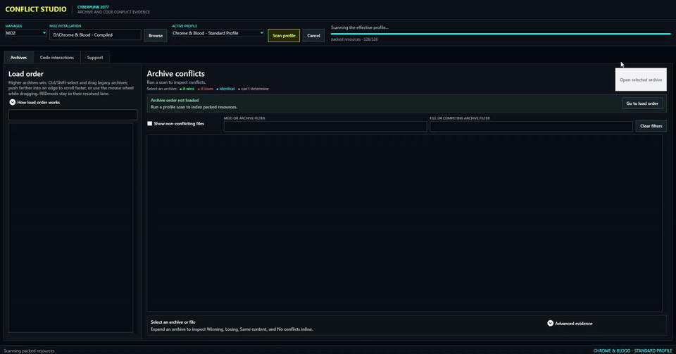Cancel the running scan

coord(313,35)
